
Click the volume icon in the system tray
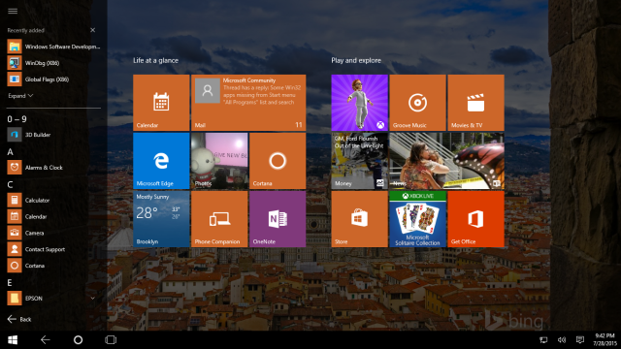tap(562, 340)
